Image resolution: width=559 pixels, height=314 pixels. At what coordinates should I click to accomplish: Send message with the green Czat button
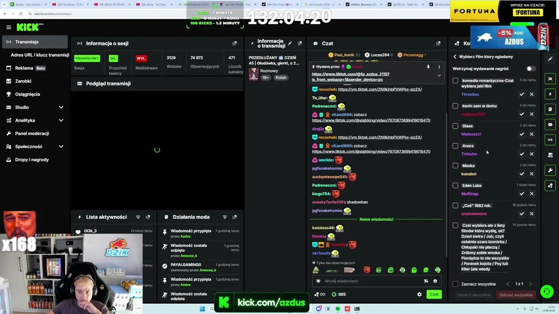pyautogui.click(x=434, y=294)
